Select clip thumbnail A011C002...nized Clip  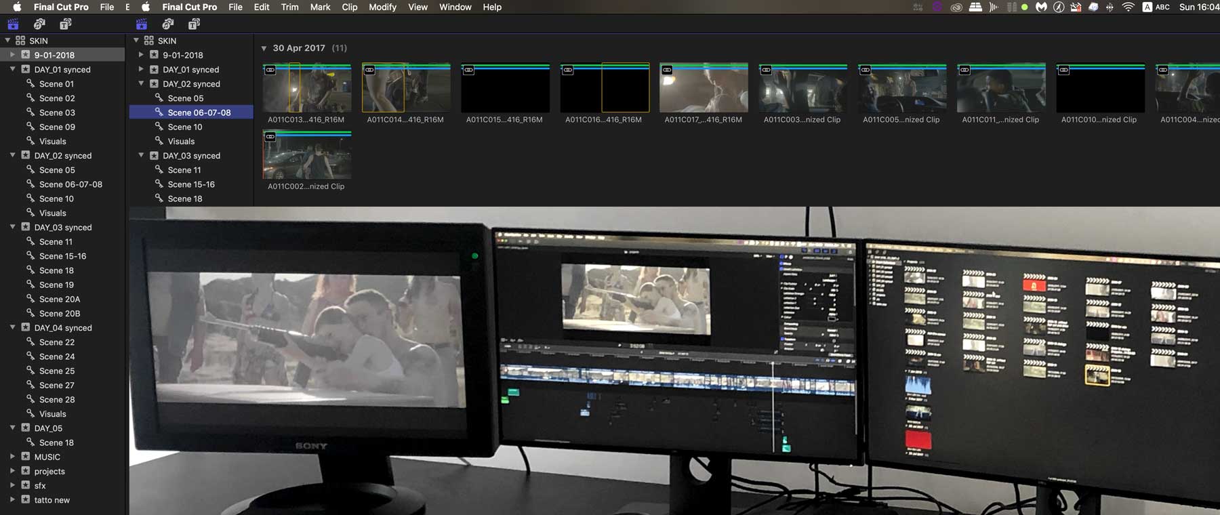pos(307,154)
